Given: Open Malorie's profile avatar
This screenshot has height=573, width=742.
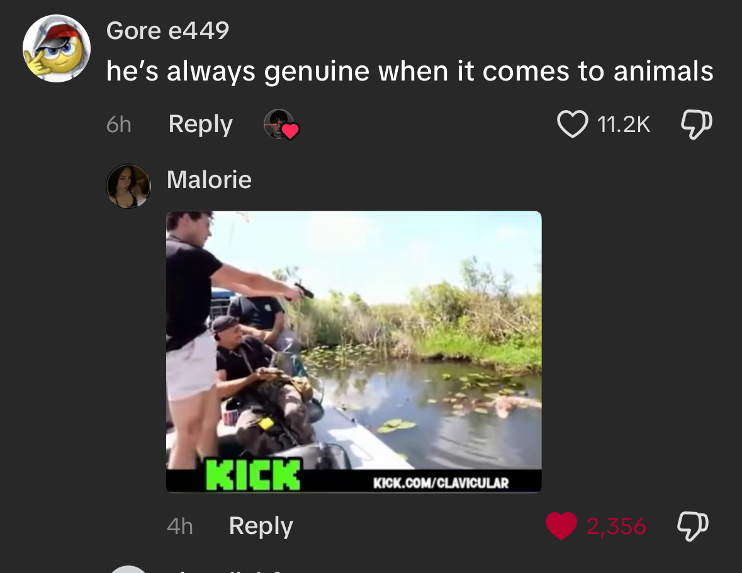Looking at the screenshot, I should (x=129, y=186).
